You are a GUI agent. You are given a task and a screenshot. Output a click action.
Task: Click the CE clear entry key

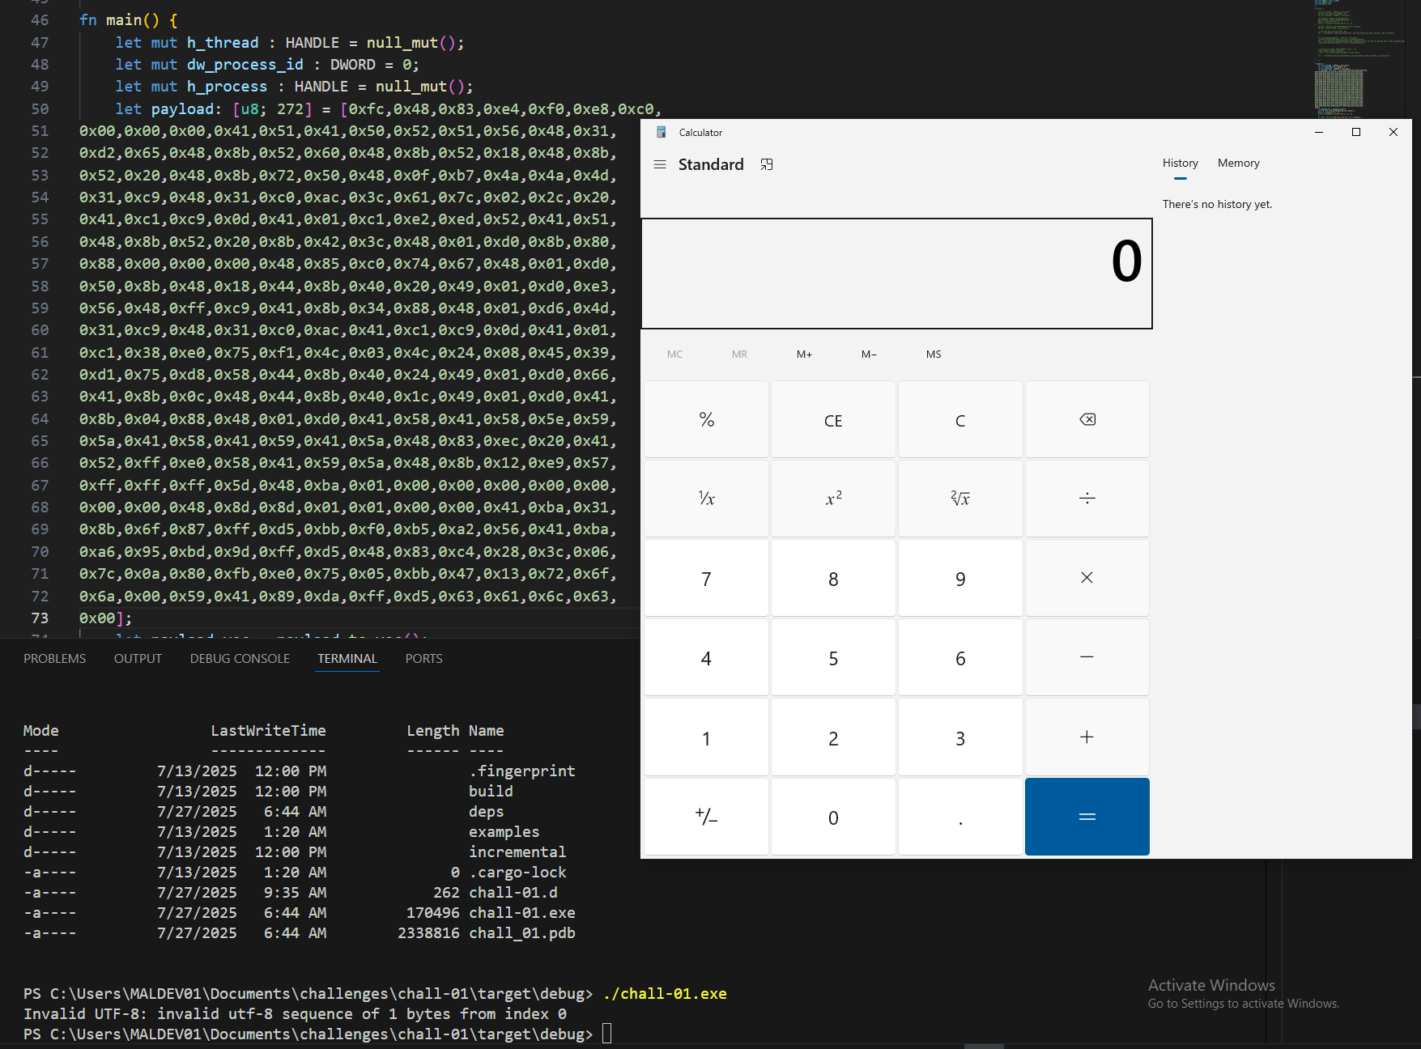pos(833,419)
